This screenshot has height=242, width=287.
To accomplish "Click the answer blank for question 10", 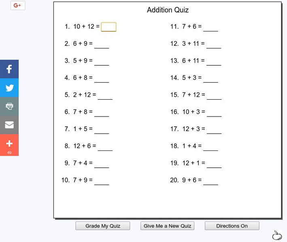I will 102,180.
